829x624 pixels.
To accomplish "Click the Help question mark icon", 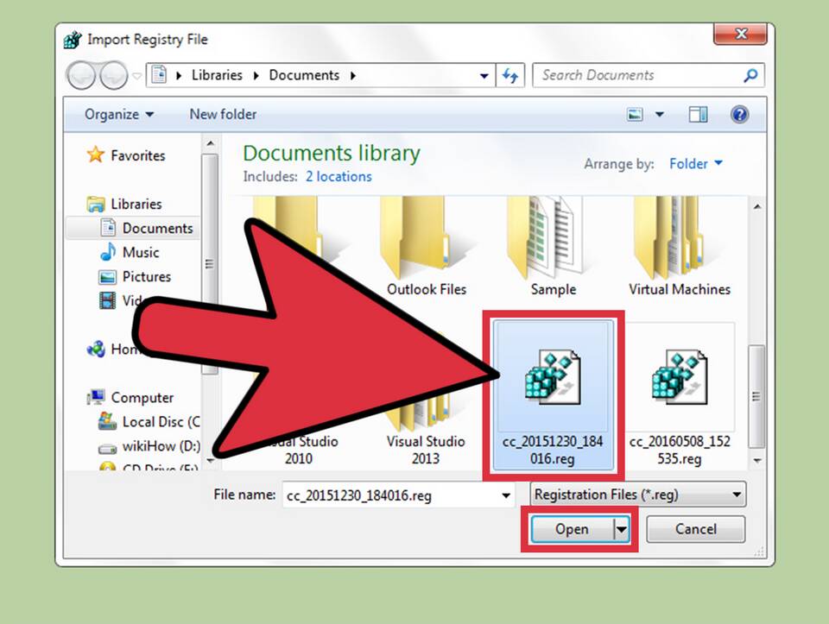I will tap(739, 115).
